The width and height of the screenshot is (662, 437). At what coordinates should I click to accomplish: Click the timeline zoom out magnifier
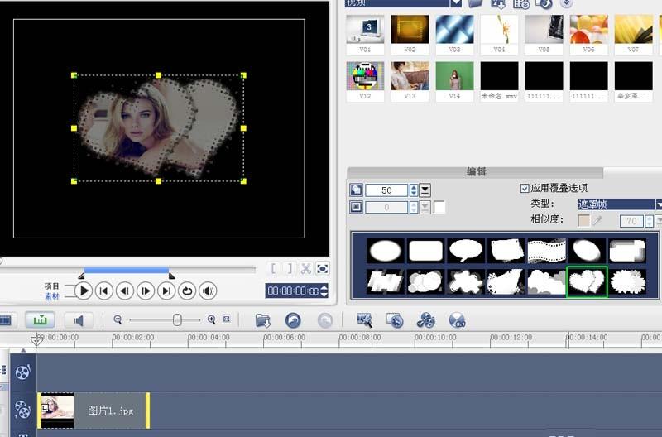pyautogui.click(x=118, y=319)
